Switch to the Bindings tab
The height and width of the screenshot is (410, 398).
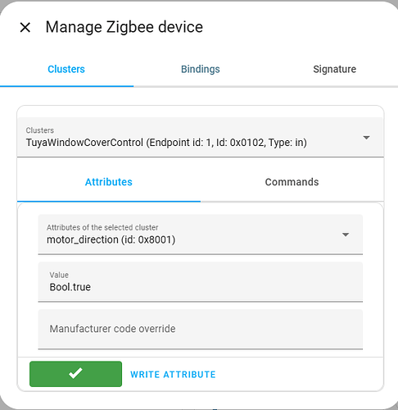[201, 69]
